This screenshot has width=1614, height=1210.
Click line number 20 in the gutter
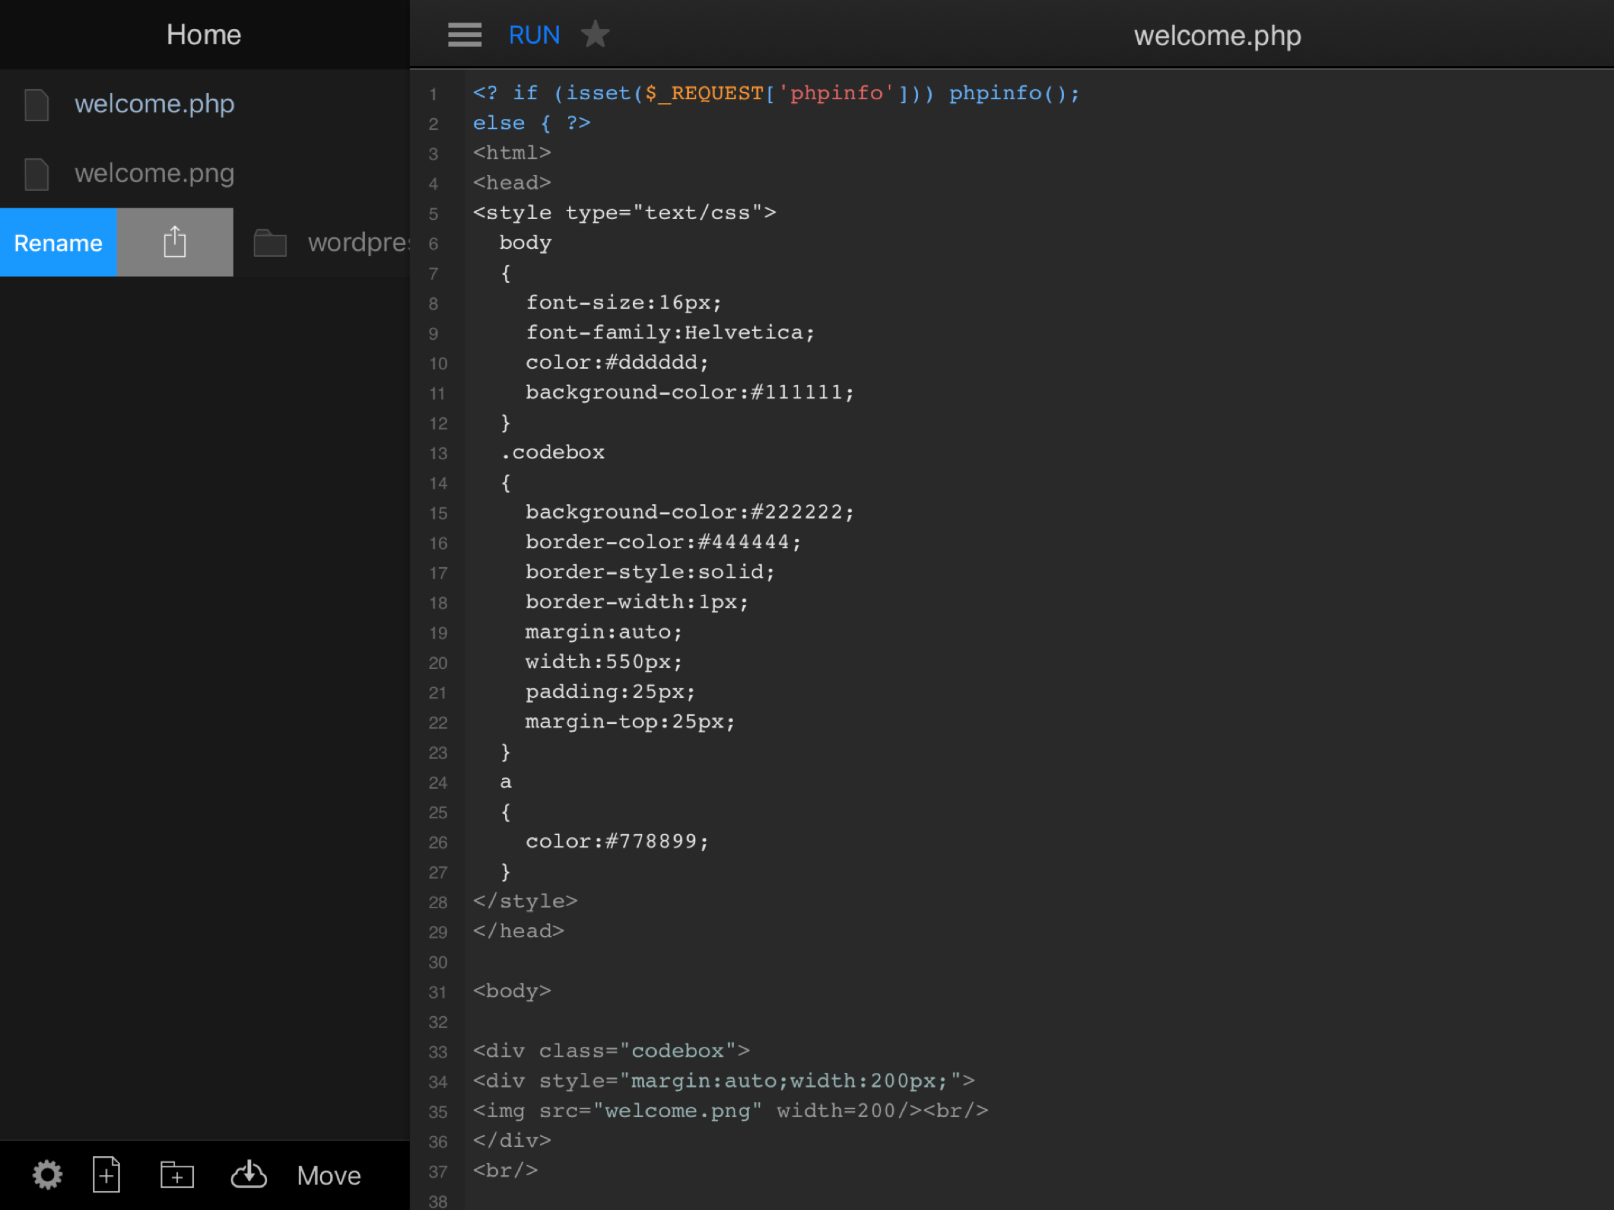pyautogui.click(x=438, y=663)
